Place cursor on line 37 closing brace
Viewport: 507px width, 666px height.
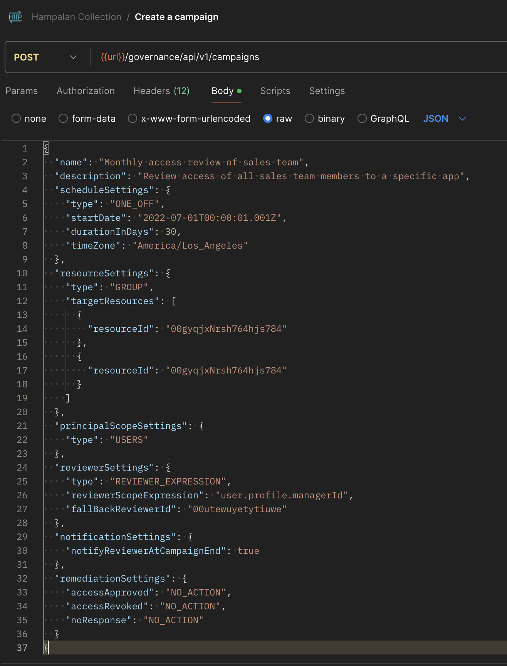(47, 648)
